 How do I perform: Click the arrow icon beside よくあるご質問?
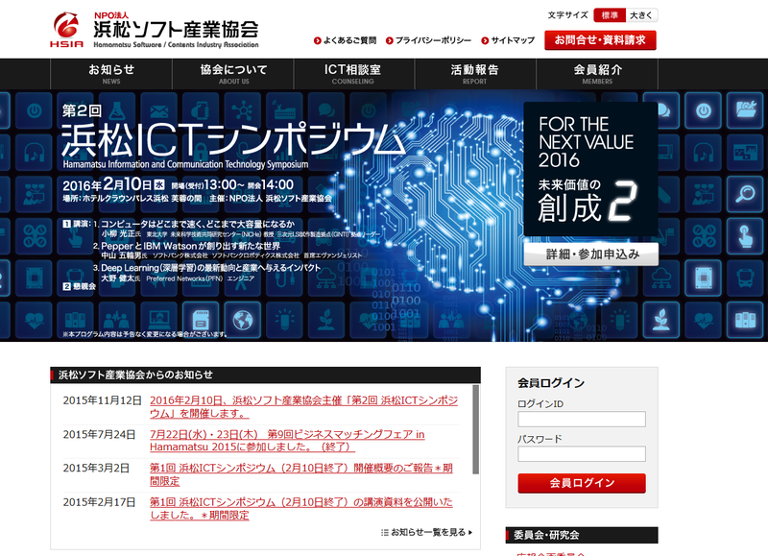click(318, 40)
